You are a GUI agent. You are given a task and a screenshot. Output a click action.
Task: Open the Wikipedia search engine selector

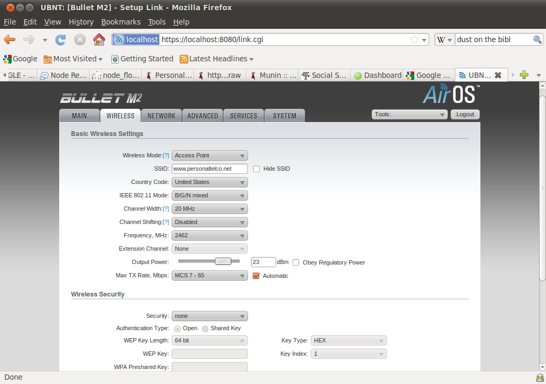pyautogui.click(x=444, y=39)
